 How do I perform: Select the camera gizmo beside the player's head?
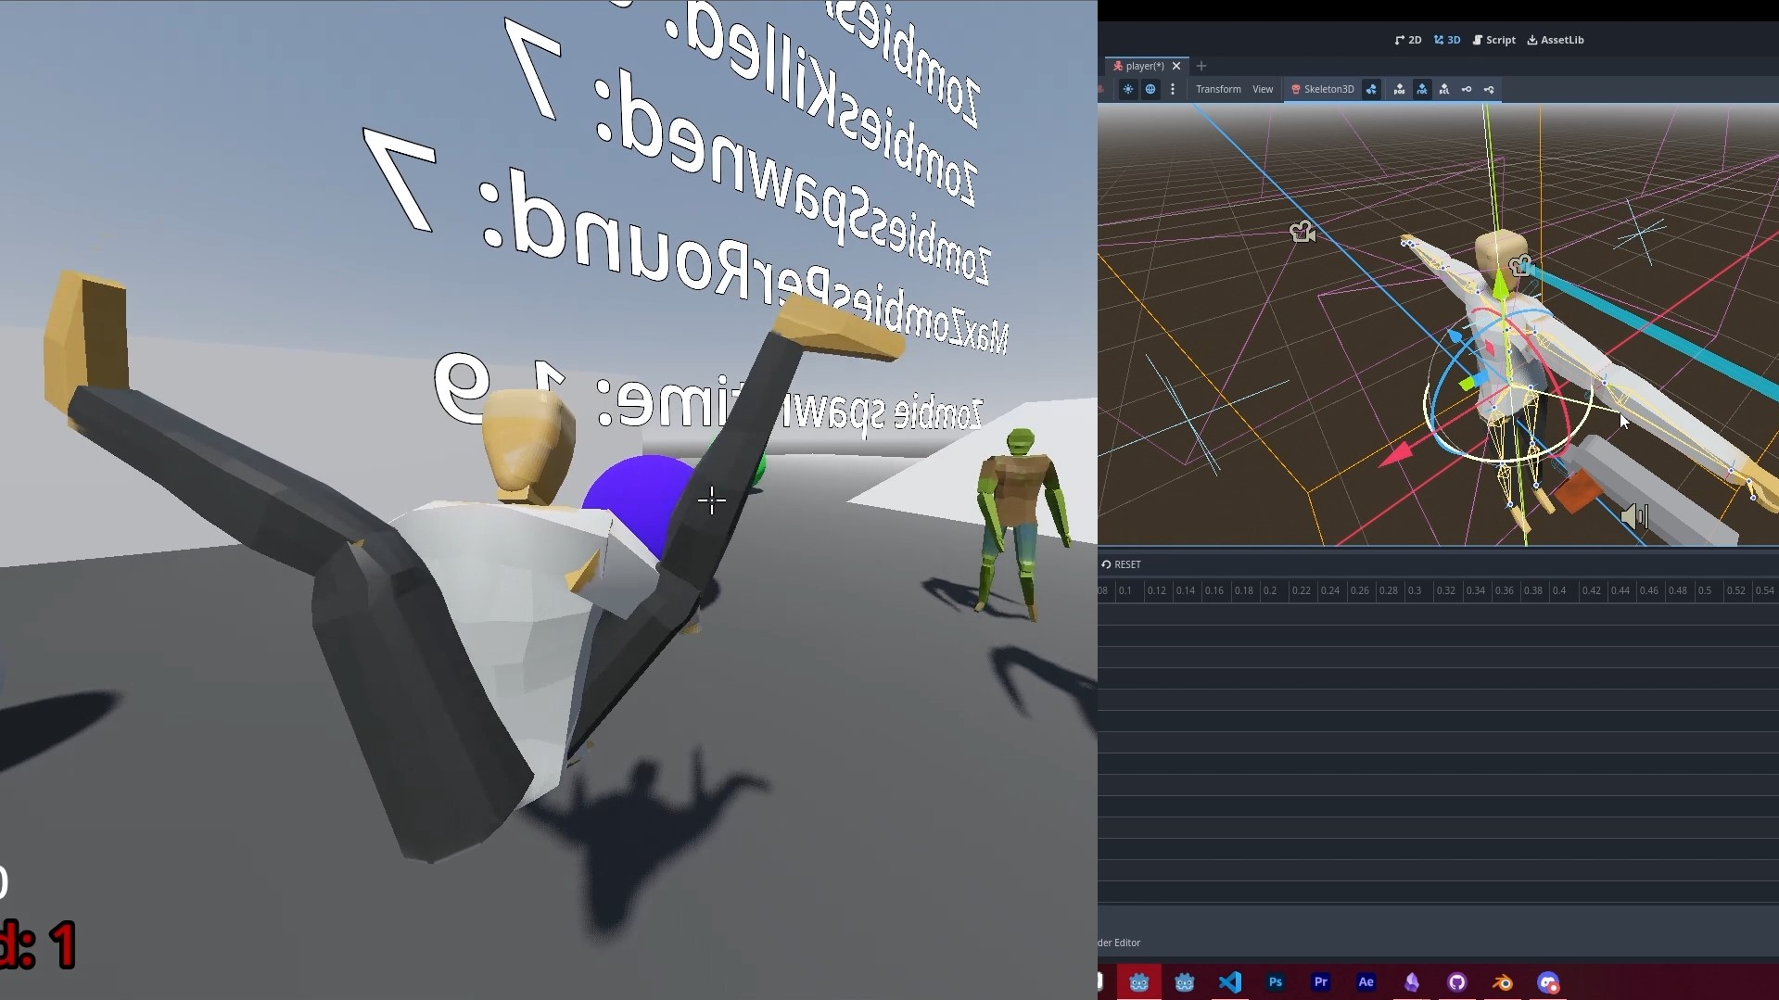point(1520,266)
